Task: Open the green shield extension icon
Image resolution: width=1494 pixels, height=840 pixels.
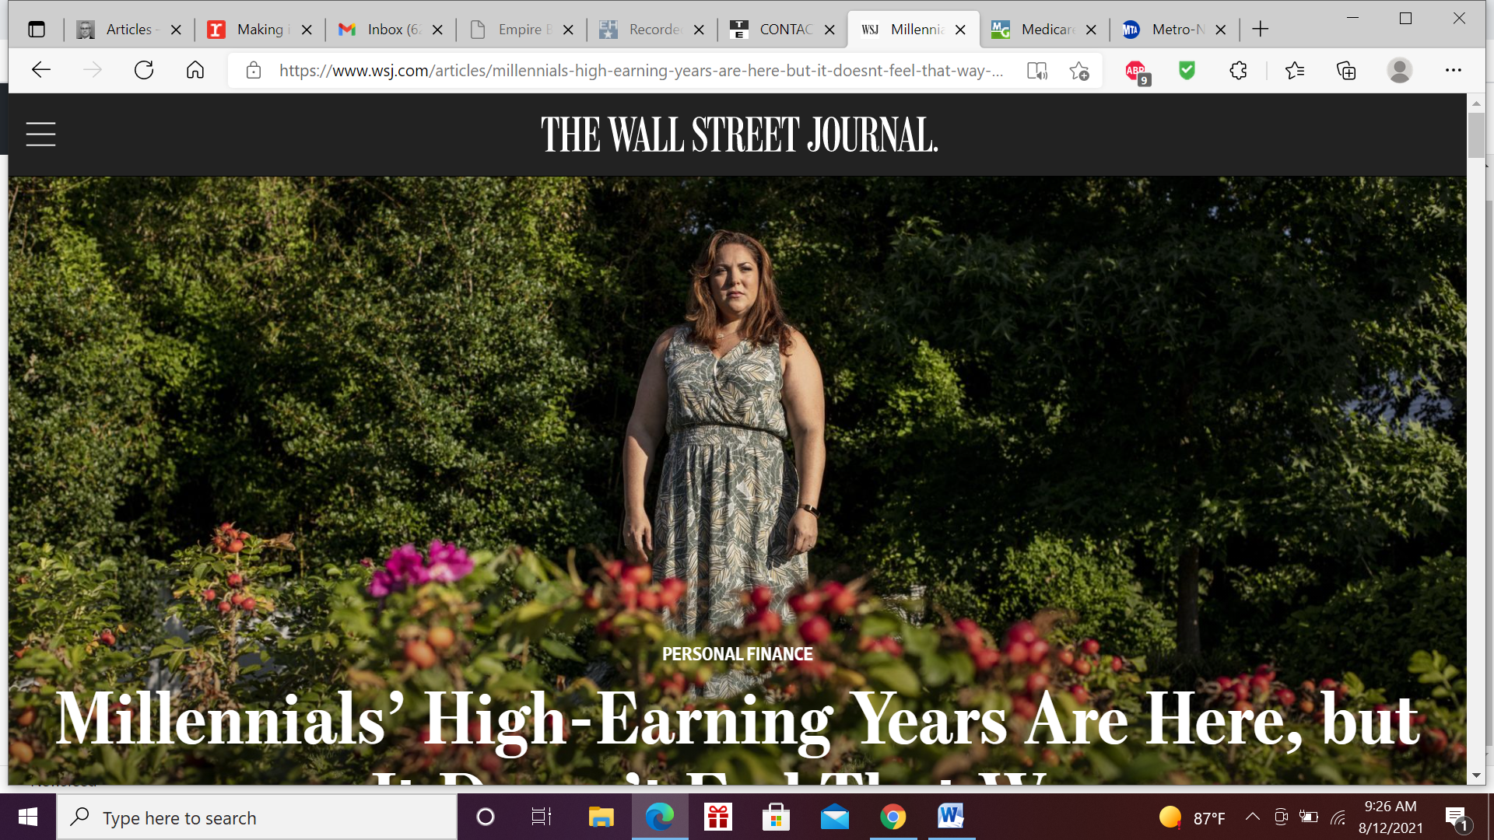Action: point(1187,70)
